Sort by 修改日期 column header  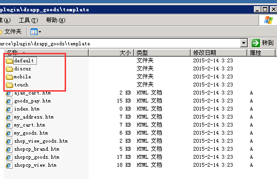(x=218, y=53)
